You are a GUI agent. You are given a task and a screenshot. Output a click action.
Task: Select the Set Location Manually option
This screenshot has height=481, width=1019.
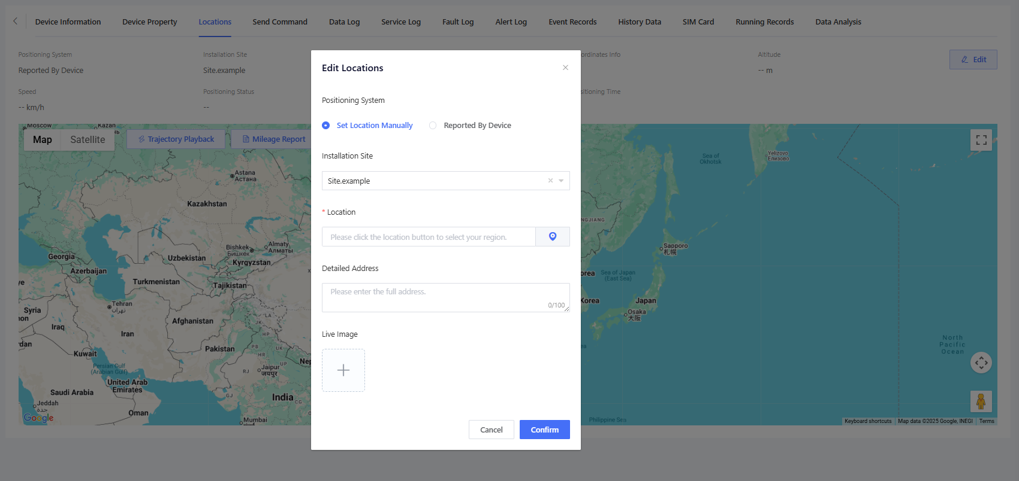click(x=326, y=126)
